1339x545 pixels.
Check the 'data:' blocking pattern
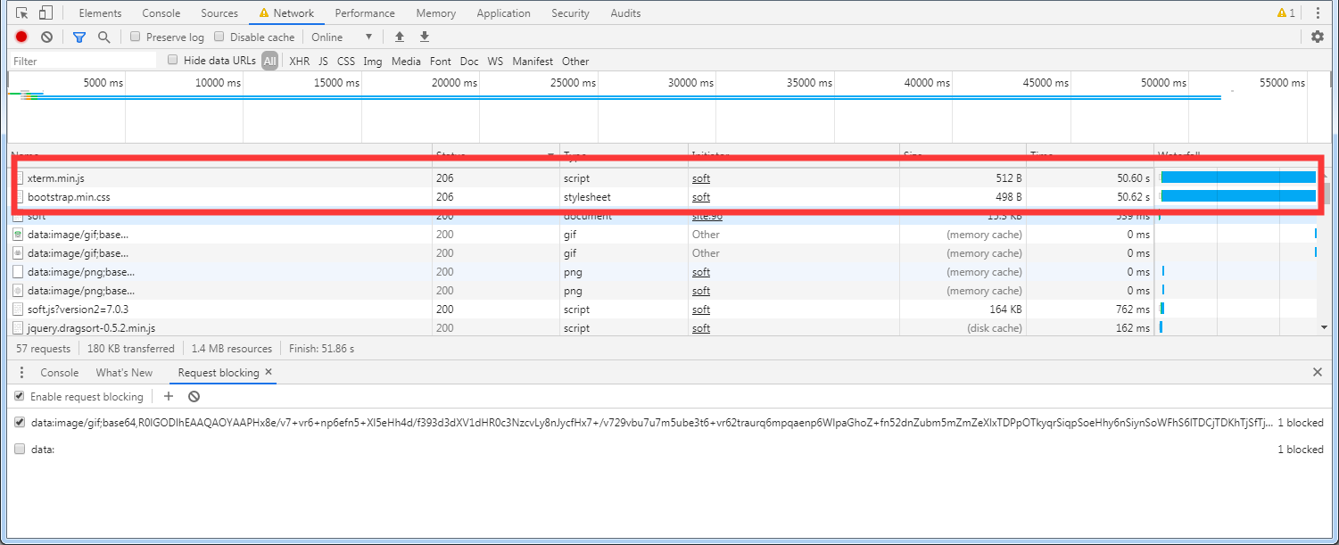20,450
